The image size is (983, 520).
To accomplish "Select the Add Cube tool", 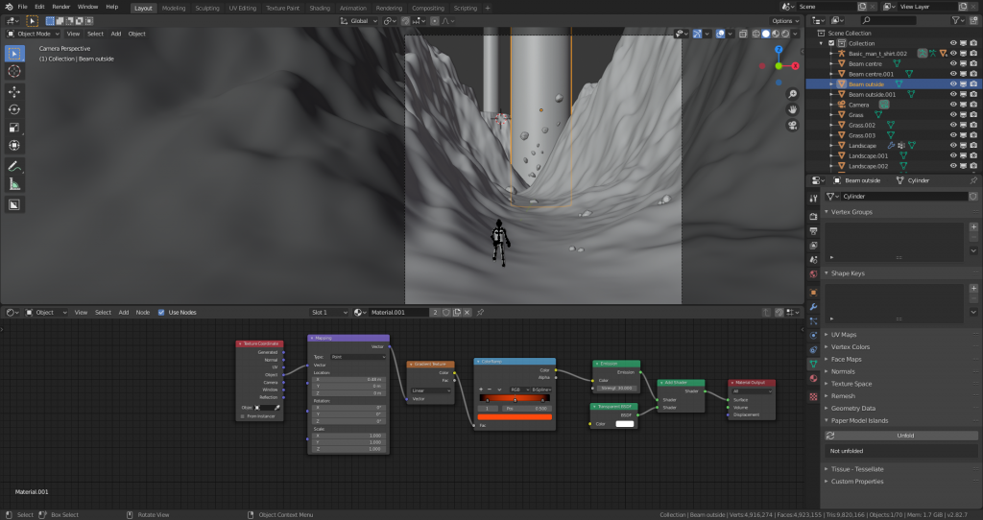I will point(14,205).
